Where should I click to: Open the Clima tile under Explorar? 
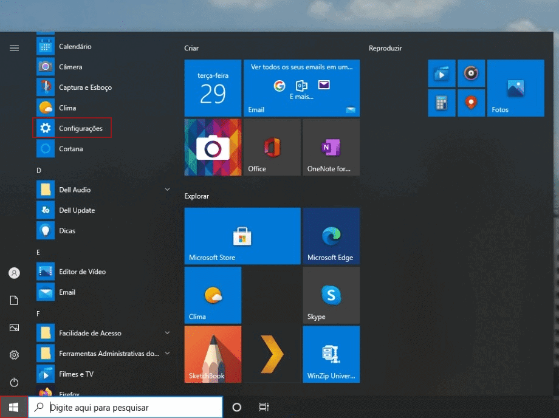coord(213,295)
